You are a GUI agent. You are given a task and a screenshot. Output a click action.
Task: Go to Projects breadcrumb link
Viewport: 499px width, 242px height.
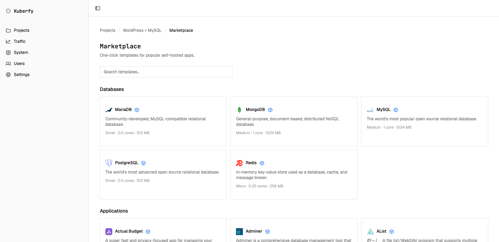[107, 30]
